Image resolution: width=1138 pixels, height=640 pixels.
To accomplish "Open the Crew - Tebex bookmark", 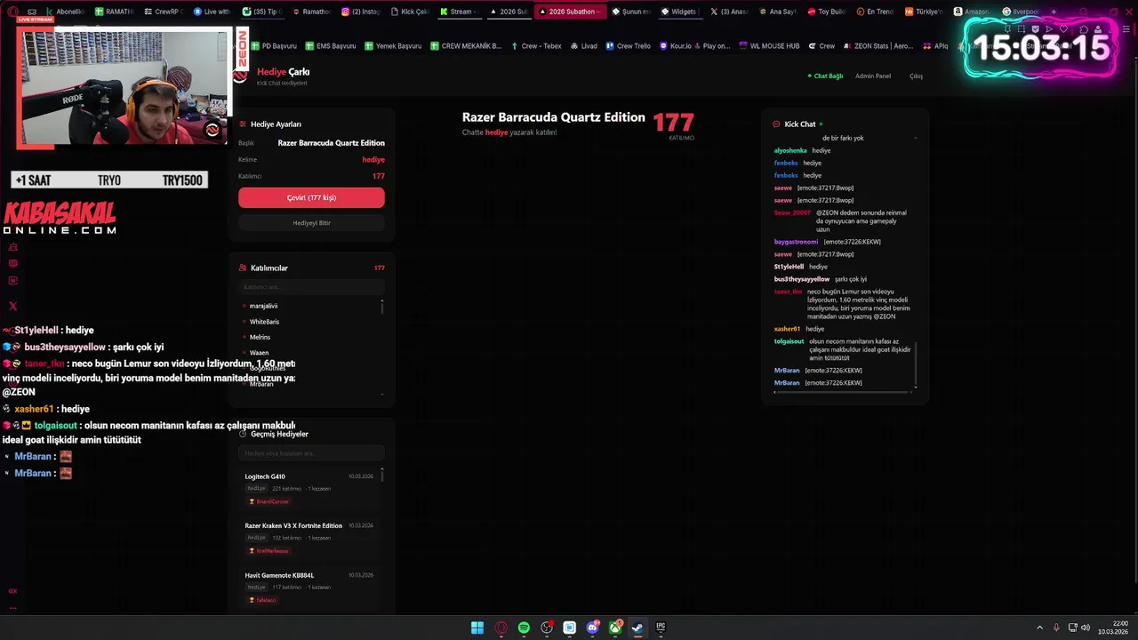I will 536,45.
